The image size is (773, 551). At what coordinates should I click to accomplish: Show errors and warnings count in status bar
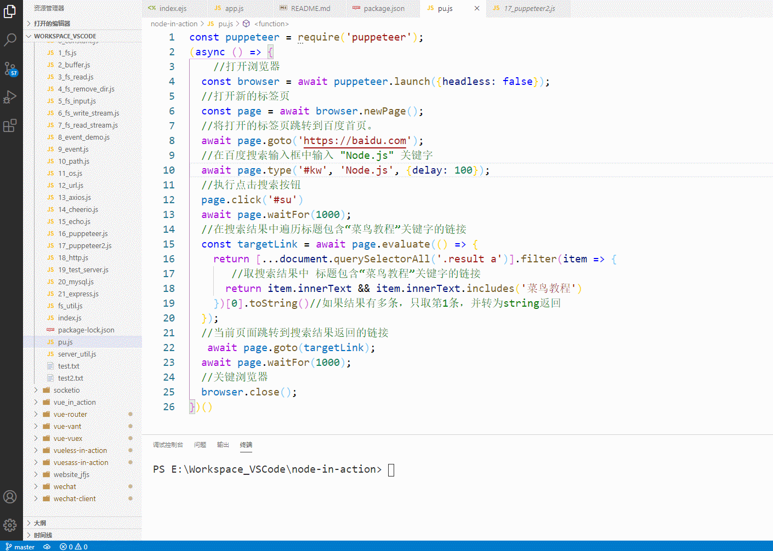[x=73, y=547]
